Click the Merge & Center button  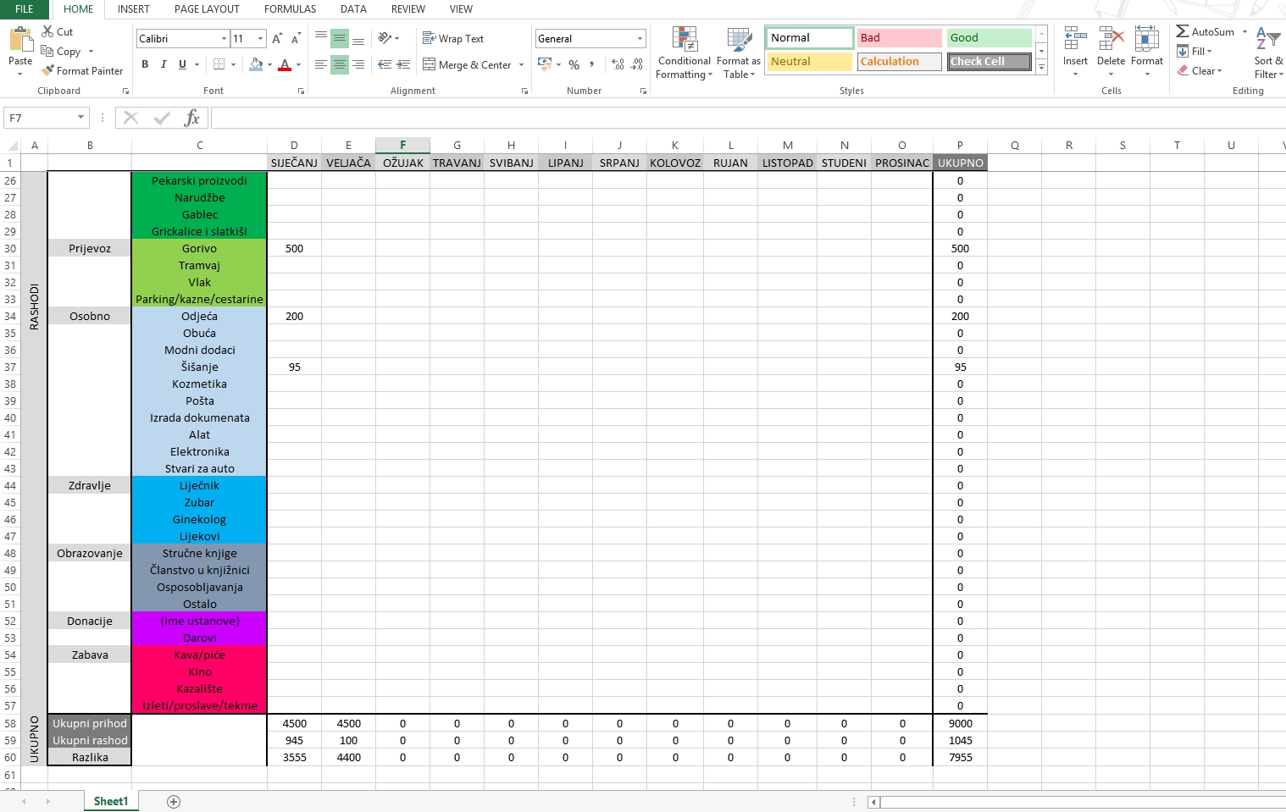tap(472, 64)
